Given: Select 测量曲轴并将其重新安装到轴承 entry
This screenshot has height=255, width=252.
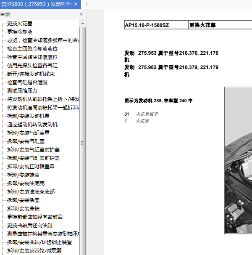Looking at the screenshot, I should point(43,234).
